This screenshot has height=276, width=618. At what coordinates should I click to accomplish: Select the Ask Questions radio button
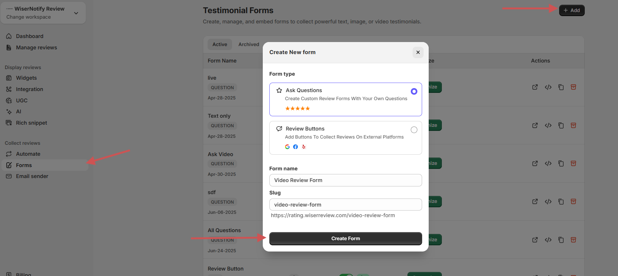(414, 91)
